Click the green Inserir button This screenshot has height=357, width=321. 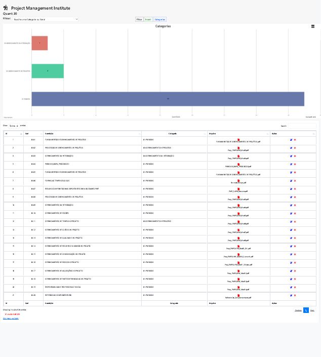148,19
